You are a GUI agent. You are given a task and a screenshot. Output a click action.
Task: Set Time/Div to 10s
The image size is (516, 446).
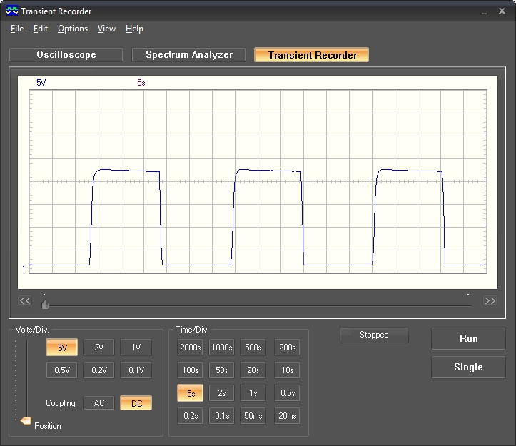287,370
